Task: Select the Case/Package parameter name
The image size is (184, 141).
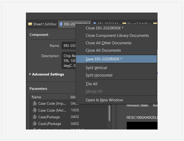Action: [49, 117]
